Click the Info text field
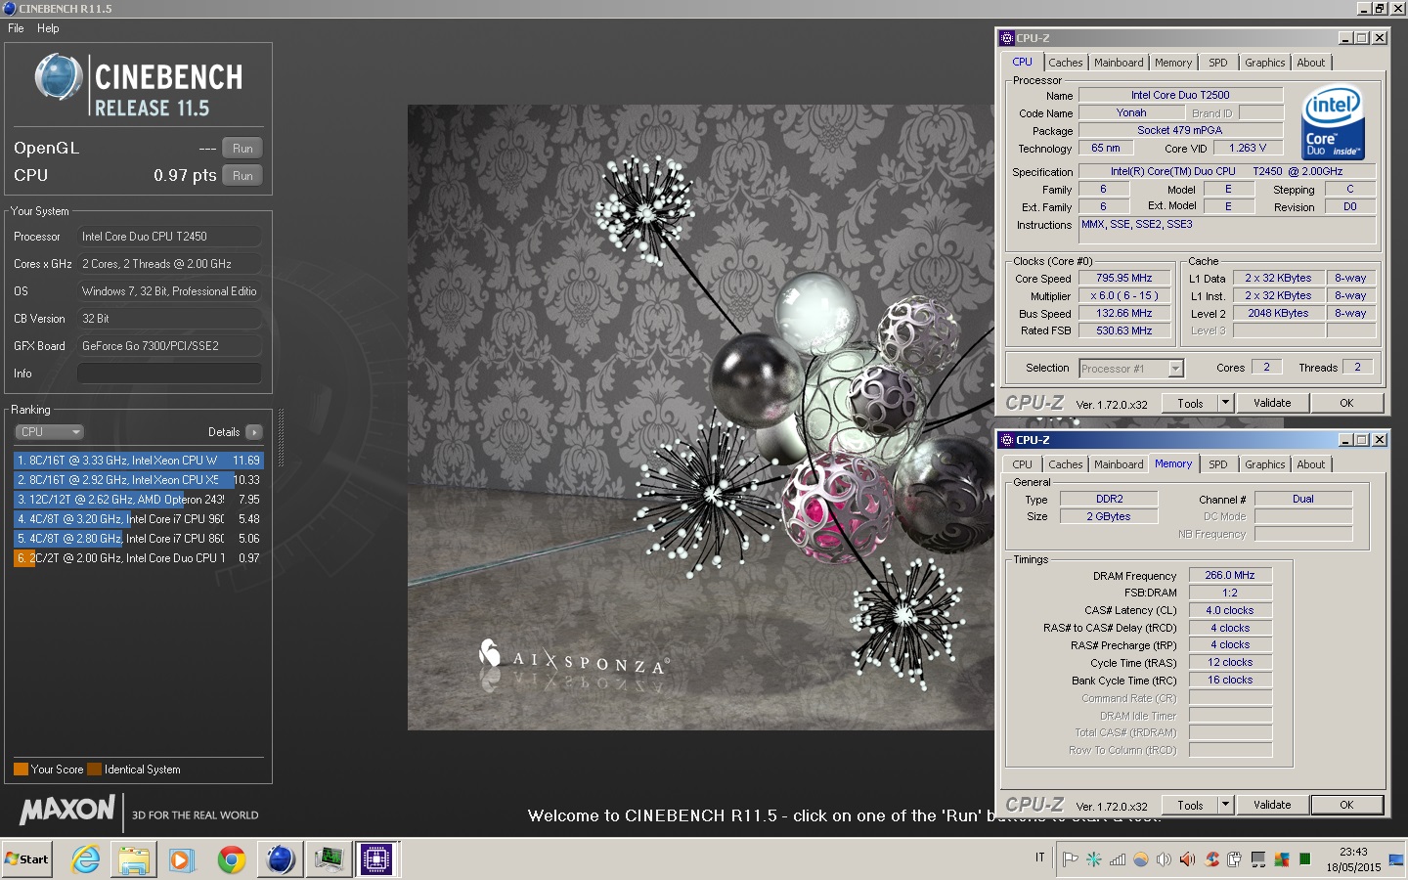 coord(169,374)
